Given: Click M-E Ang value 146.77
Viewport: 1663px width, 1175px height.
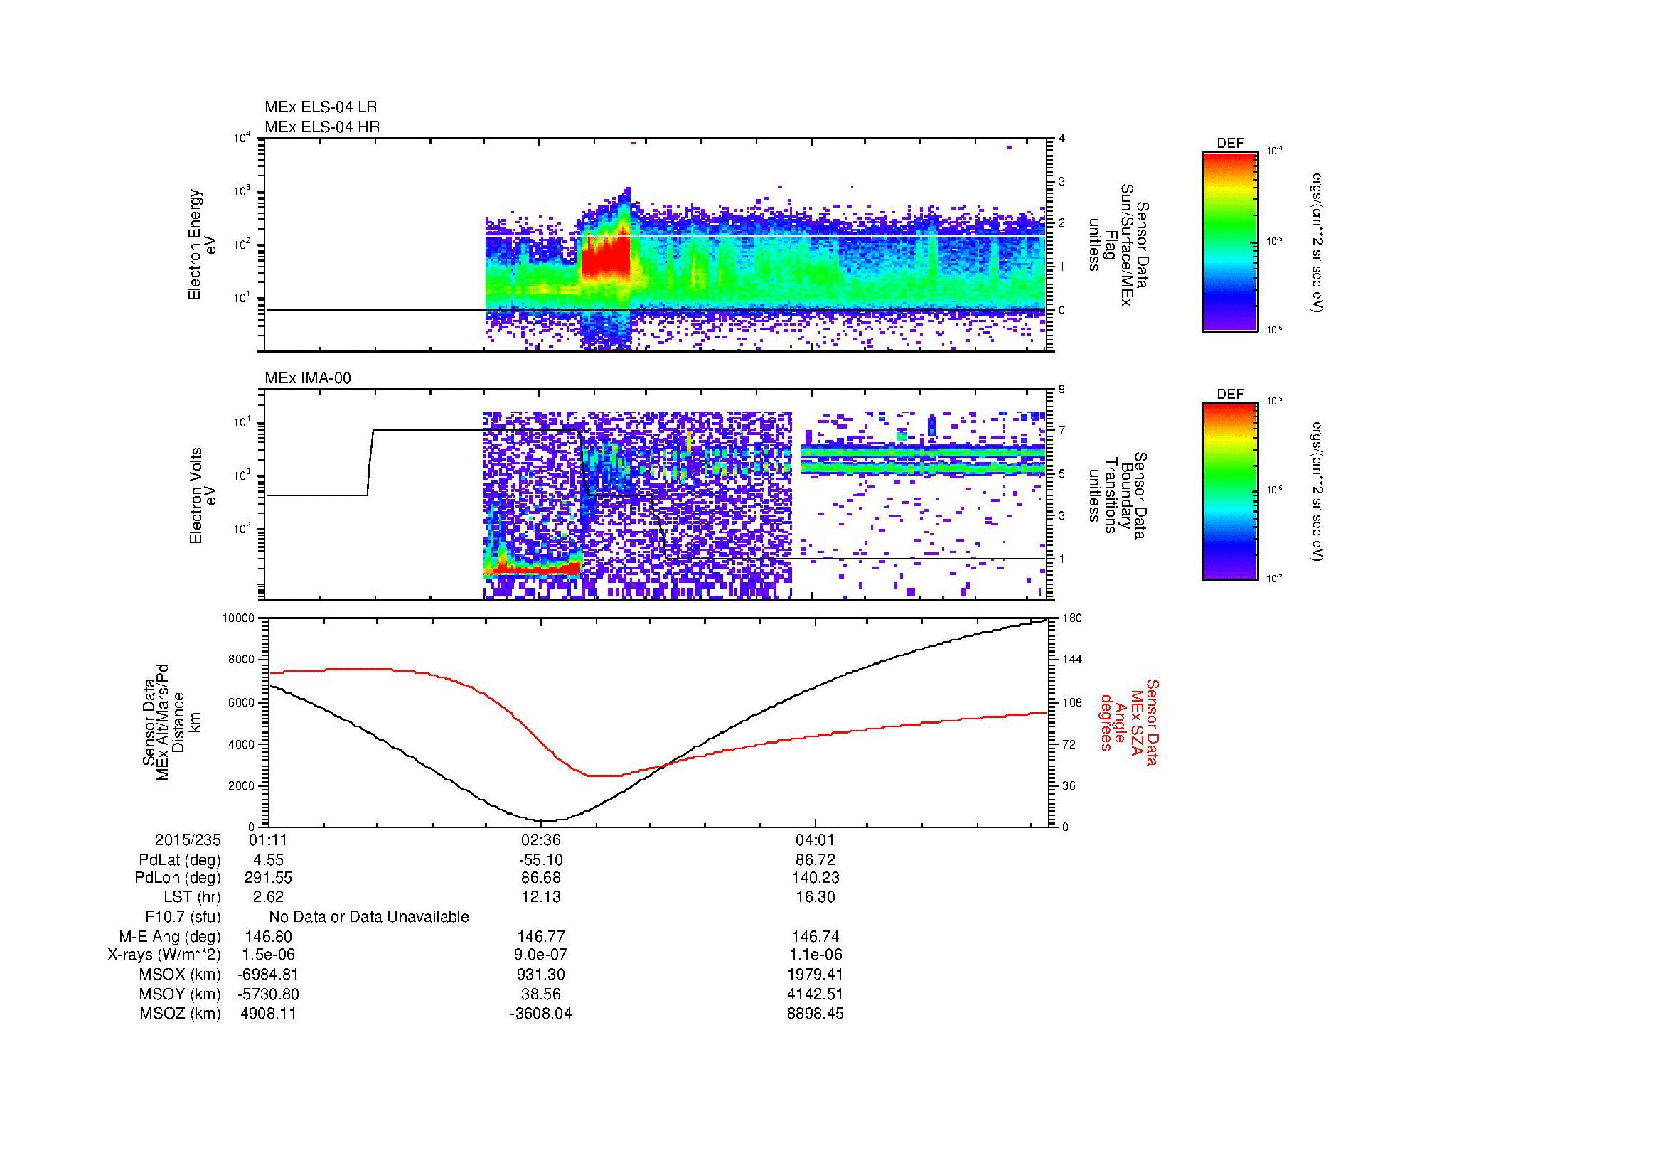Looking at the screenshot, I should [x=541, y=937].
